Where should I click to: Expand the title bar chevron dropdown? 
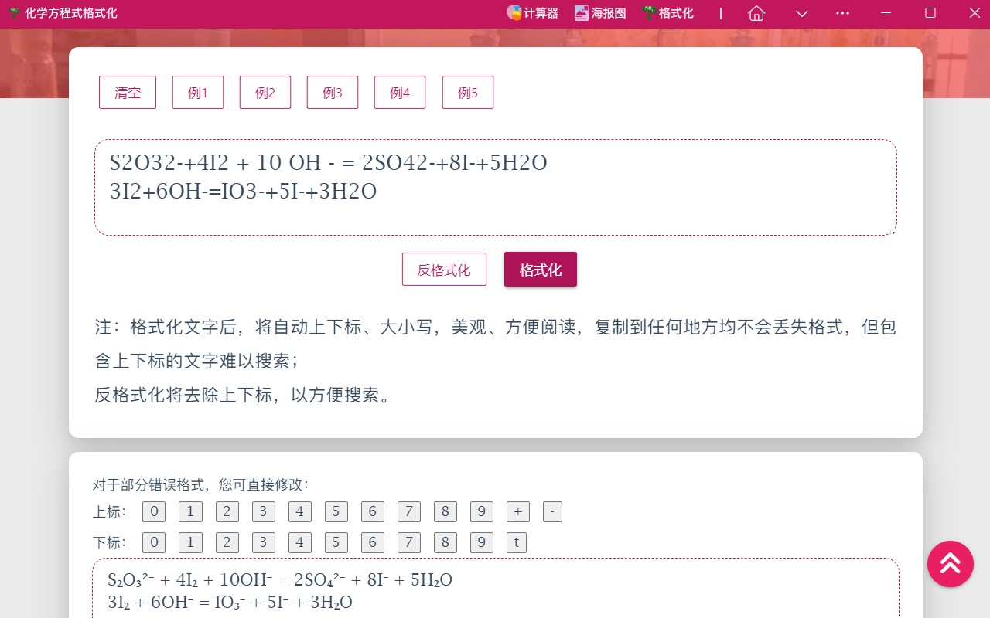click(x=802, y=13)
